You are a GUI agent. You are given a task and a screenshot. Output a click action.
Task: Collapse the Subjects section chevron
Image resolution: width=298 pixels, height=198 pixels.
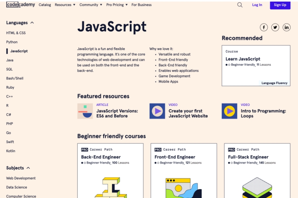28,168
